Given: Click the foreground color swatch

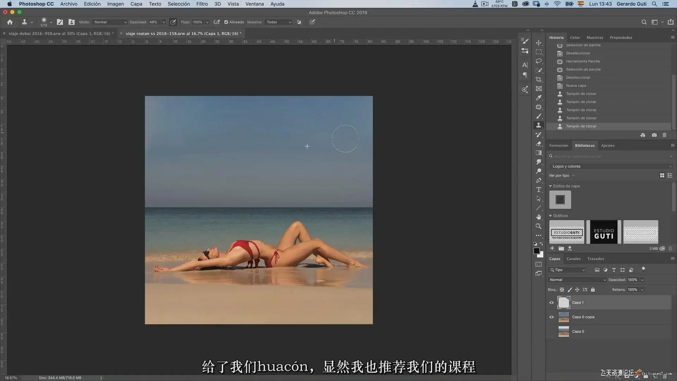Looking at the screenshot, I should click(536, 250).
